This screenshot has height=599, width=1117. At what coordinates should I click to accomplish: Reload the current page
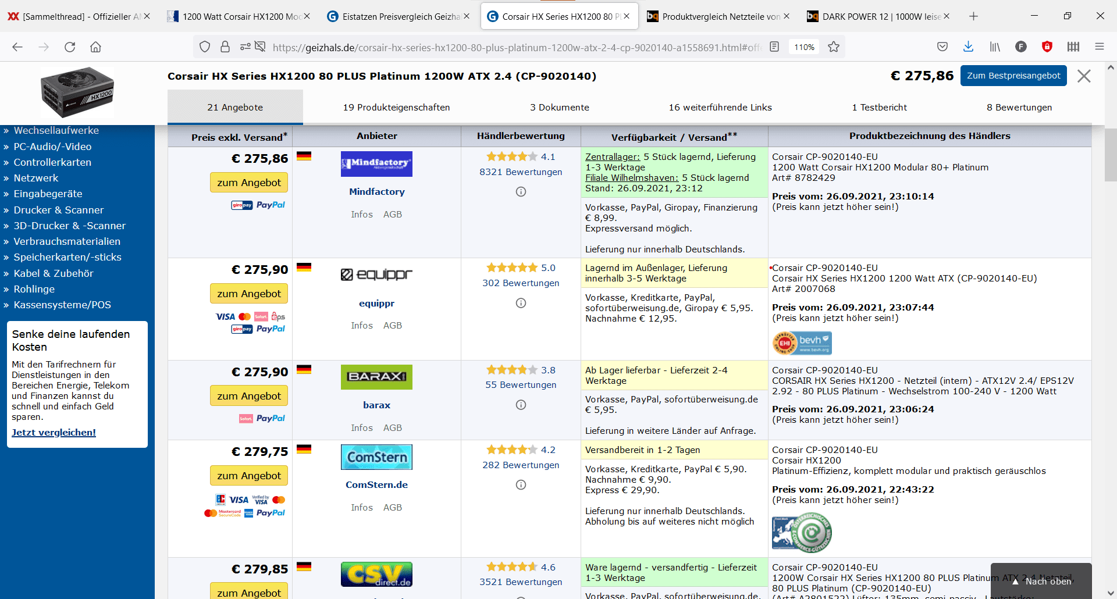70,47
